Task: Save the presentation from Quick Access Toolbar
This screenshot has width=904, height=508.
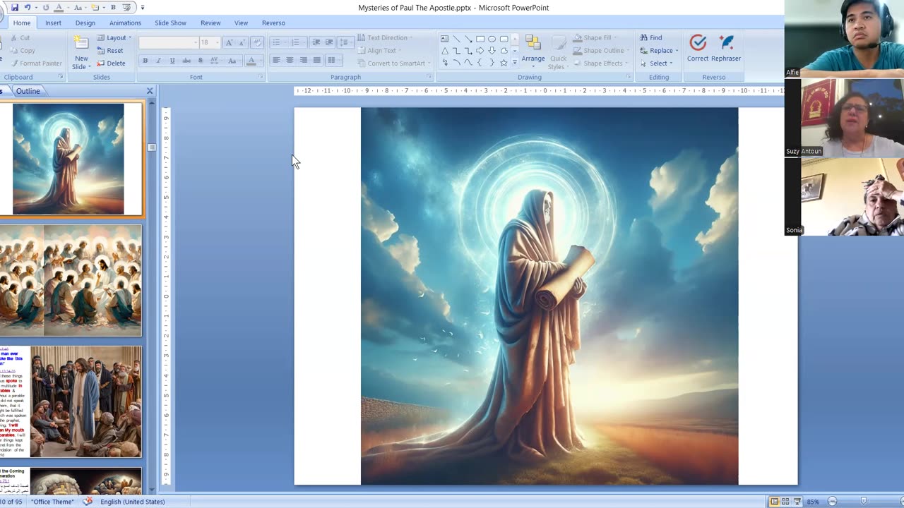Action: 16,7
